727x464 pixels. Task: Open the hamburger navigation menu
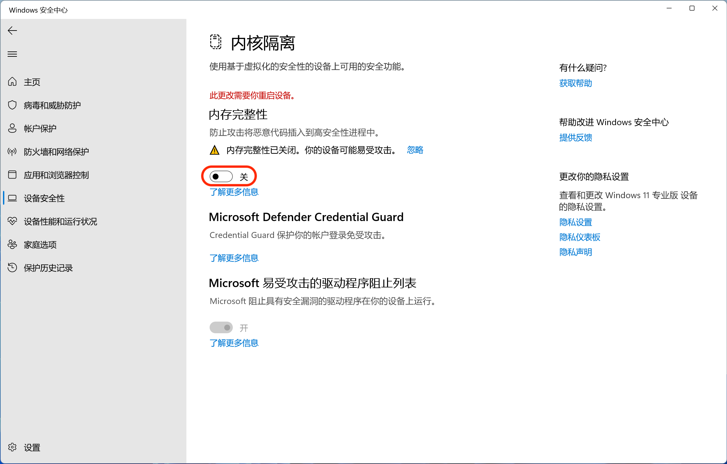point(12,54)
